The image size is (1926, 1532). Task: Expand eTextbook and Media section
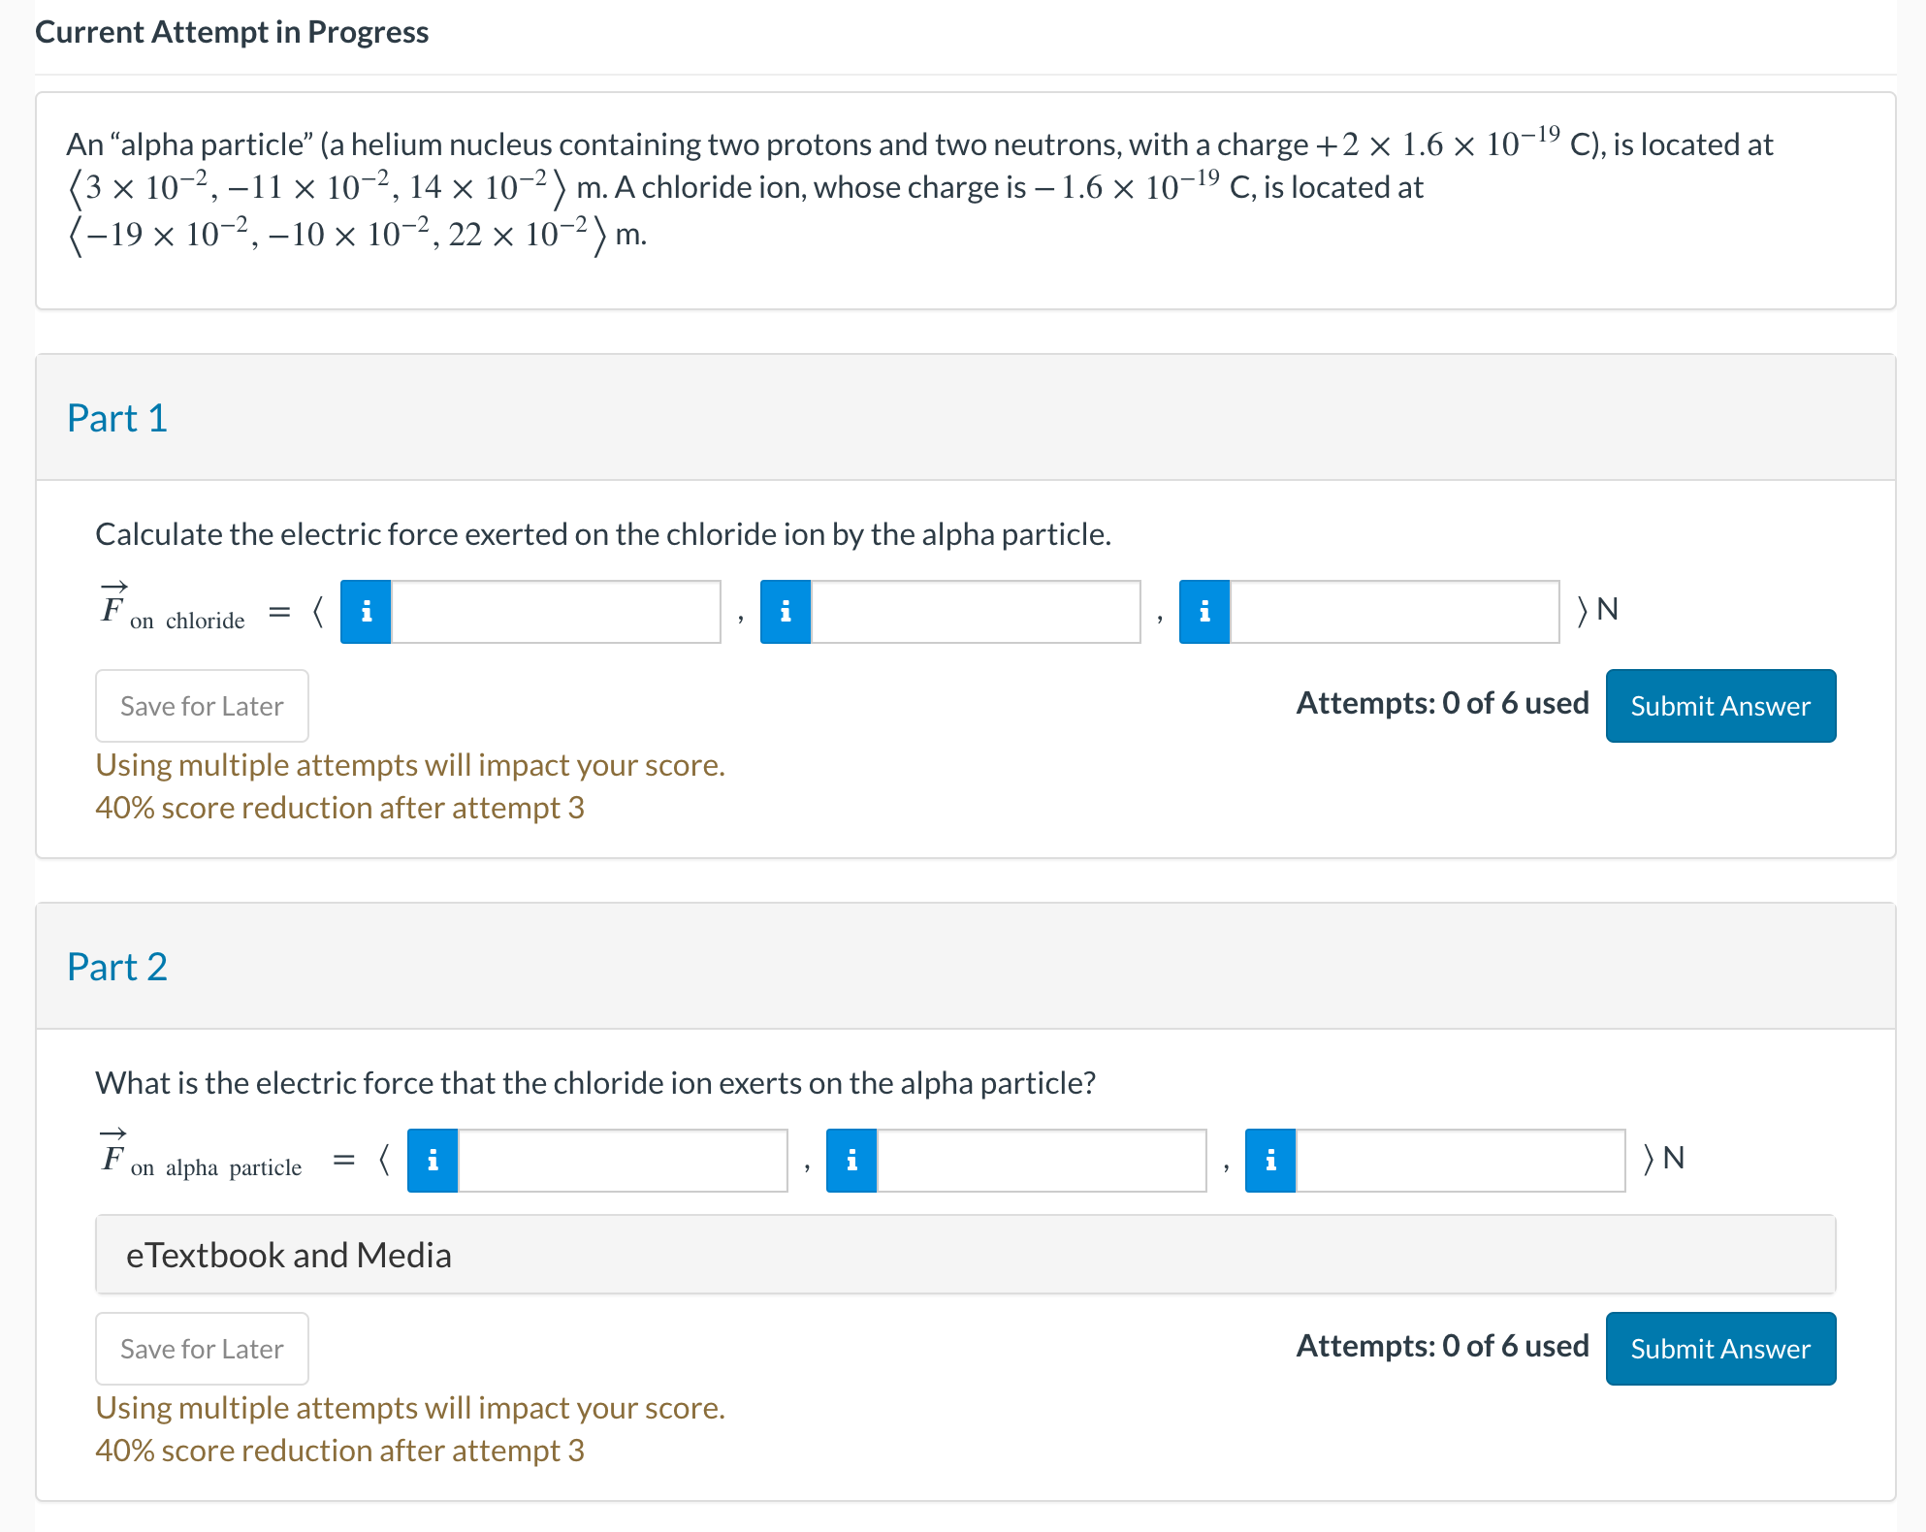coord(289,1256)
